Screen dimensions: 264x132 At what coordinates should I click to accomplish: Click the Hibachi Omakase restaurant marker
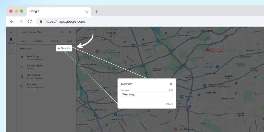pyautogui.click(x=176, y=129)
